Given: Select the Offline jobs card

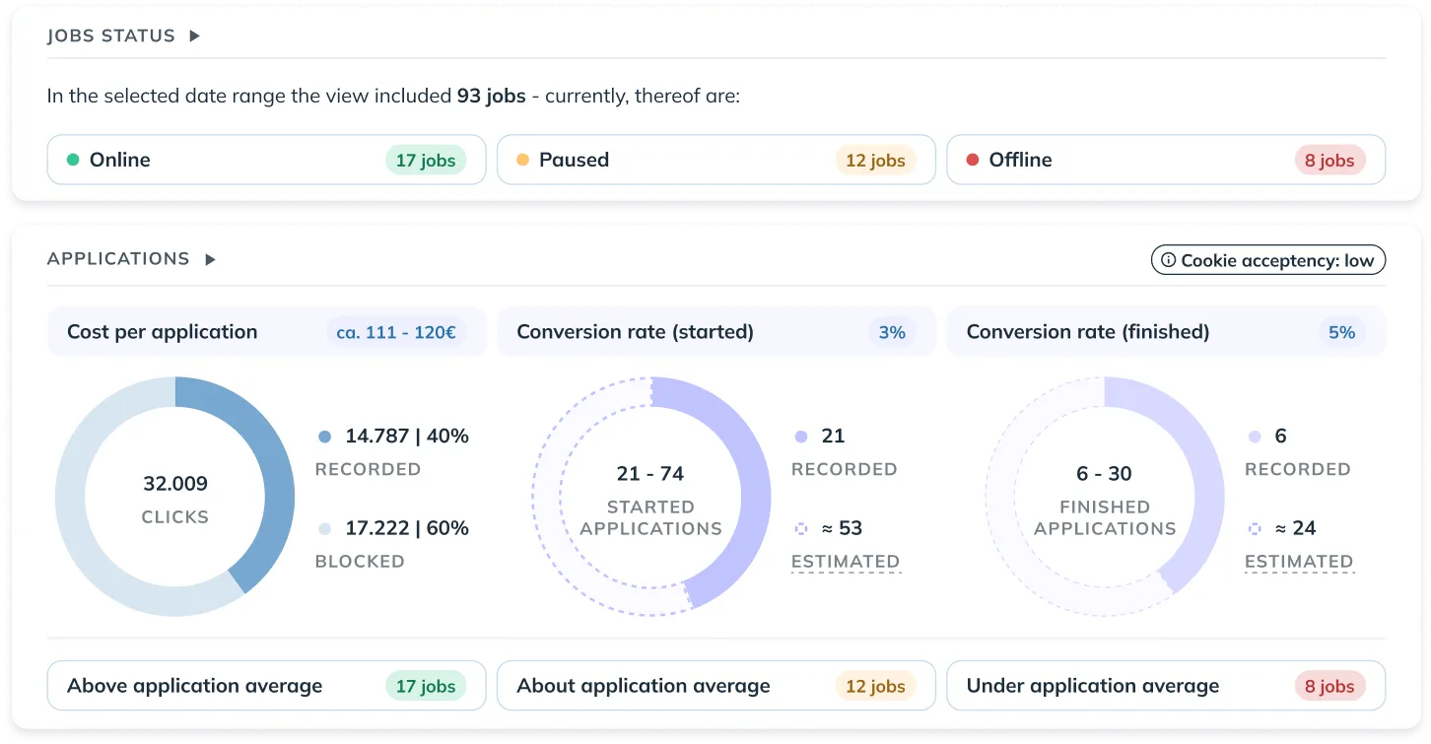Looking at the screenshot, I should tap(1166, 159).
